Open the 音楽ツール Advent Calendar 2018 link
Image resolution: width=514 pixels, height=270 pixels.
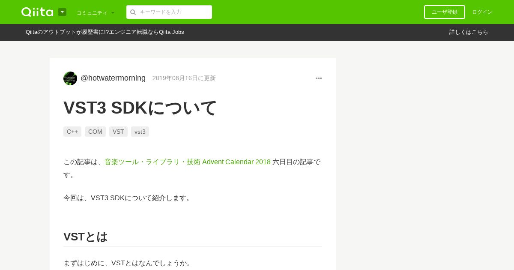click(188, 162)
